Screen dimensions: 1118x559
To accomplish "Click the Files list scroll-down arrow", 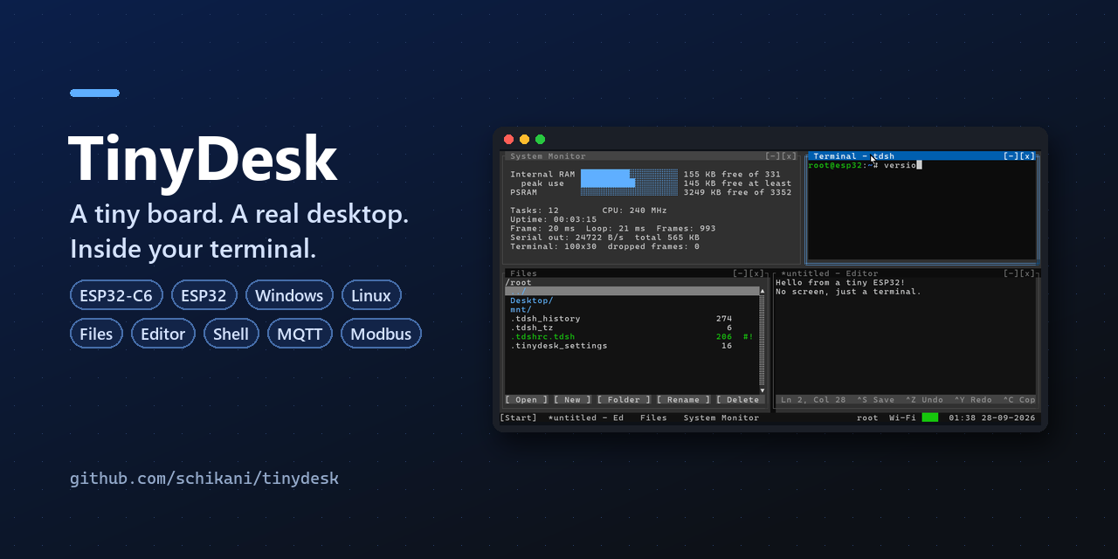I will pyautogui.click(x=762, y=390).
